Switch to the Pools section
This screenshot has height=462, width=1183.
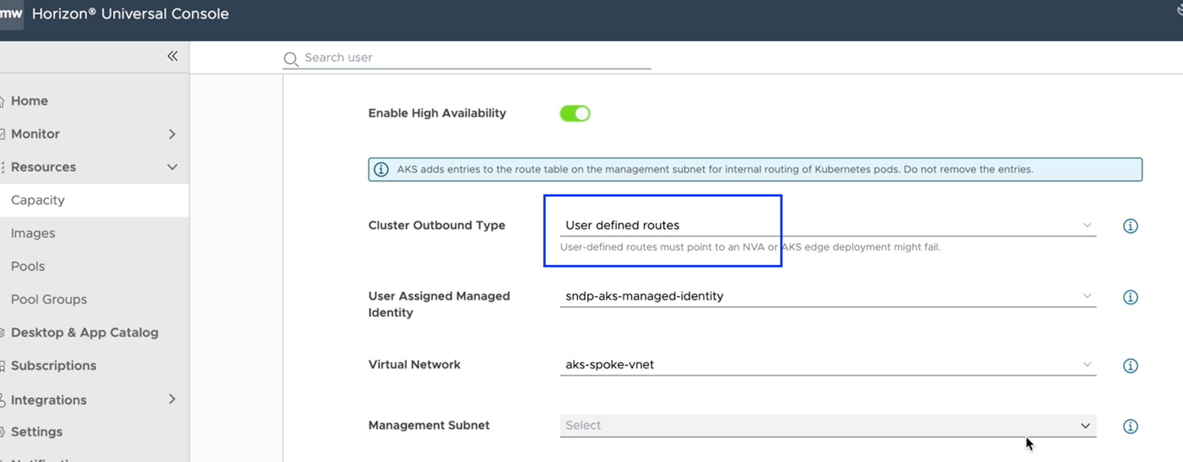(x=28, y=266)
